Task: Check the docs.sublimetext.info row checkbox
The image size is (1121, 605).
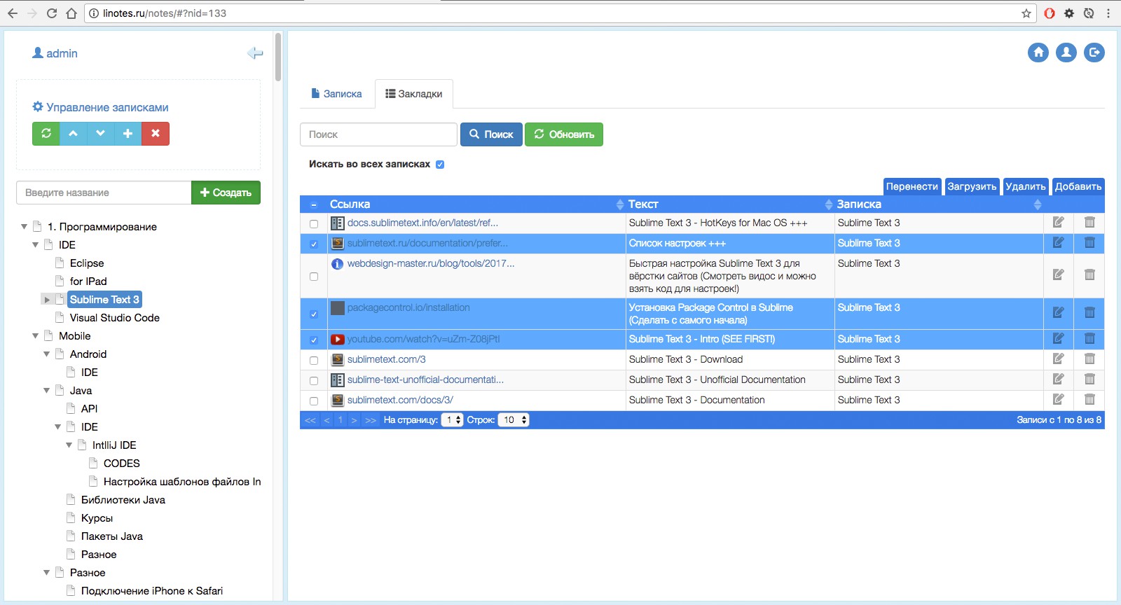Action: pyautogui.click(x=314, y=224)
